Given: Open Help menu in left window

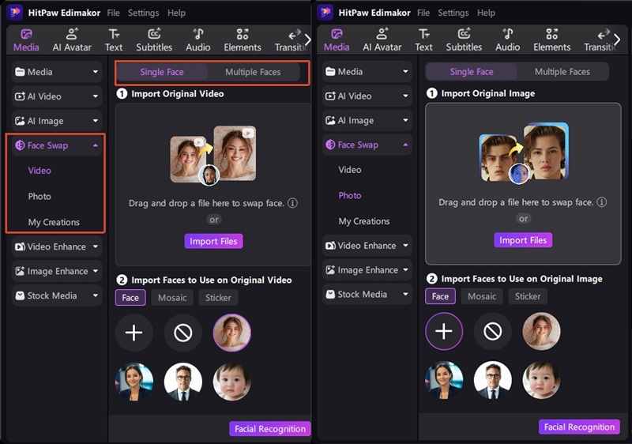Looking at the screenshot, I should [176, 13].
